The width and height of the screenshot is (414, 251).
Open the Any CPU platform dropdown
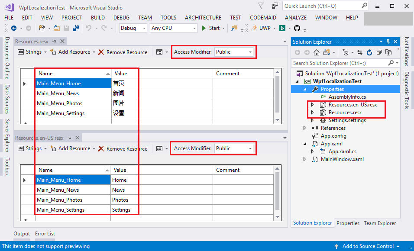(x=174, y=28)
